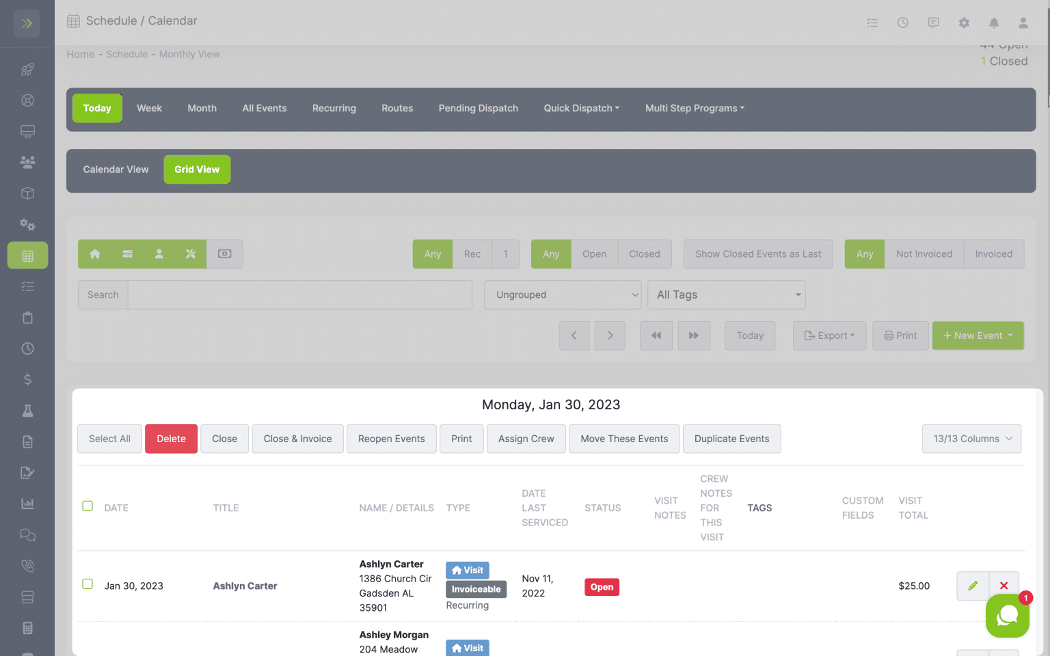The image size is (1050, 656).
Task: Switch to the Week tab
Action: click(x=149, y=108)
